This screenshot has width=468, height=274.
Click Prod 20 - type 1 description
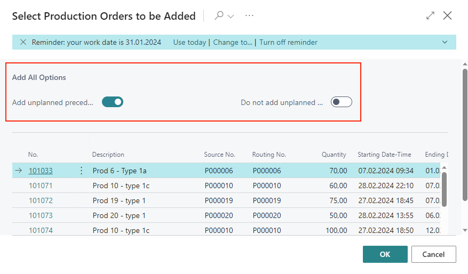pyautogui.click(x=119, y=215)
